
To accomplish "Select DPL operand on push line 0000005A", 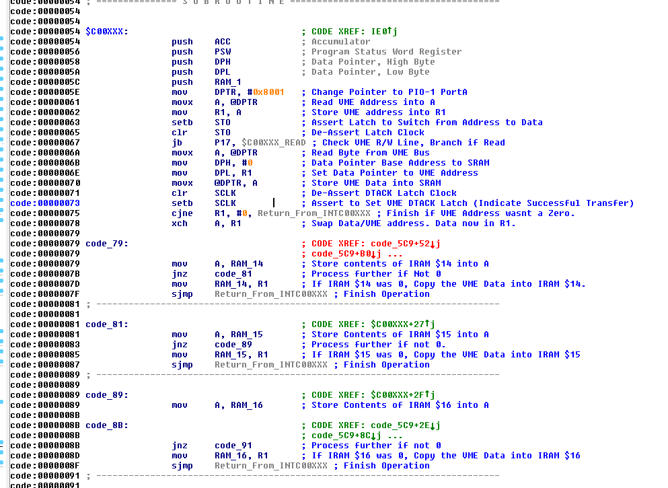I will point(223,72).
